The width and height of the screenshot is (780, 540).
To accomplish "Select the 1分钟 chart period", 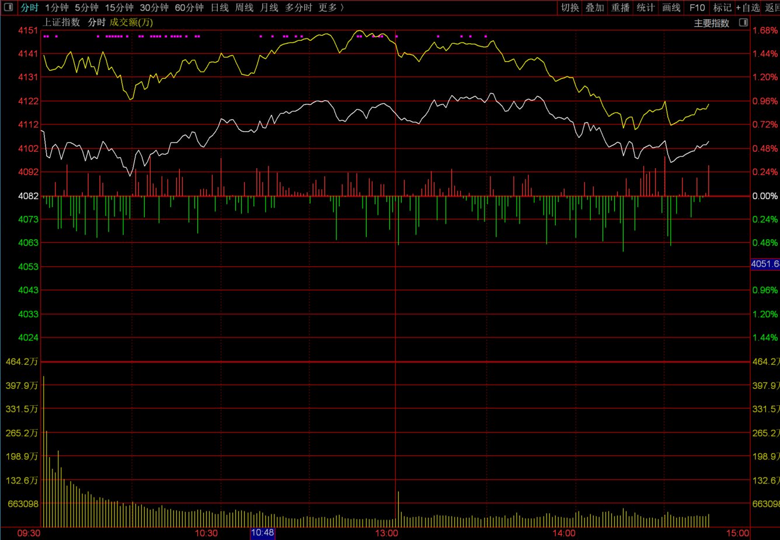I will pyautogui.click(x=57, y=8).
